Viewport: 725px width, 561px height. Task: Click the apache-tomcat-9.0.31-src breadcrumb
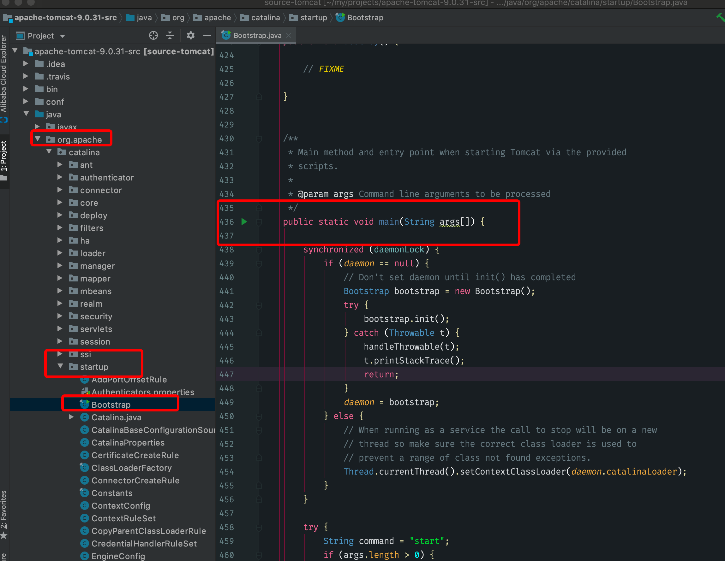coord(60,17)
